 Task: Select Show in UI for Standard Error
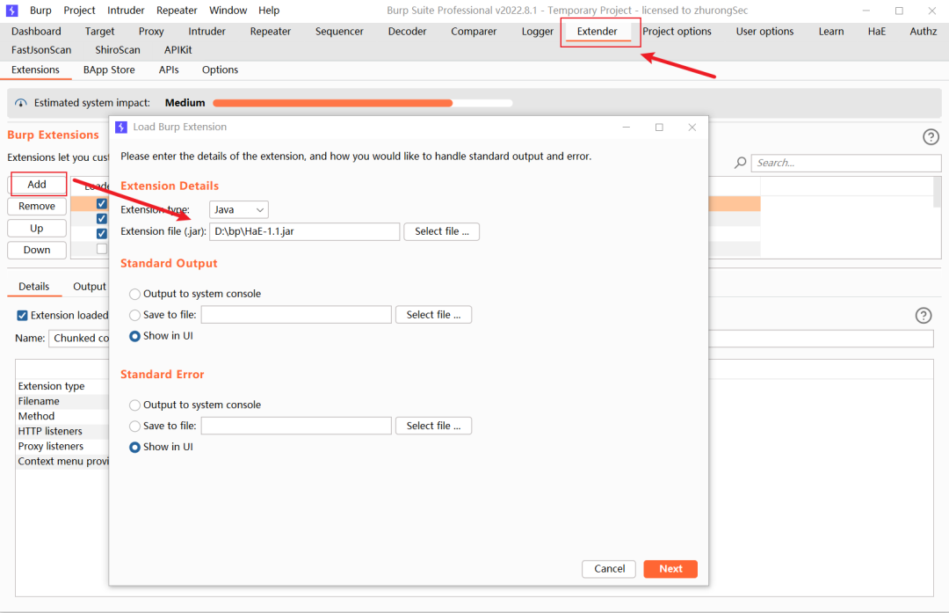pos(135,447)
